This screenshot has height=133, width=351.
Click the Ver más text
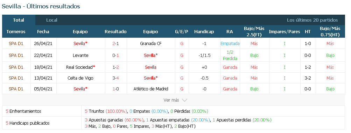point(171,100)
